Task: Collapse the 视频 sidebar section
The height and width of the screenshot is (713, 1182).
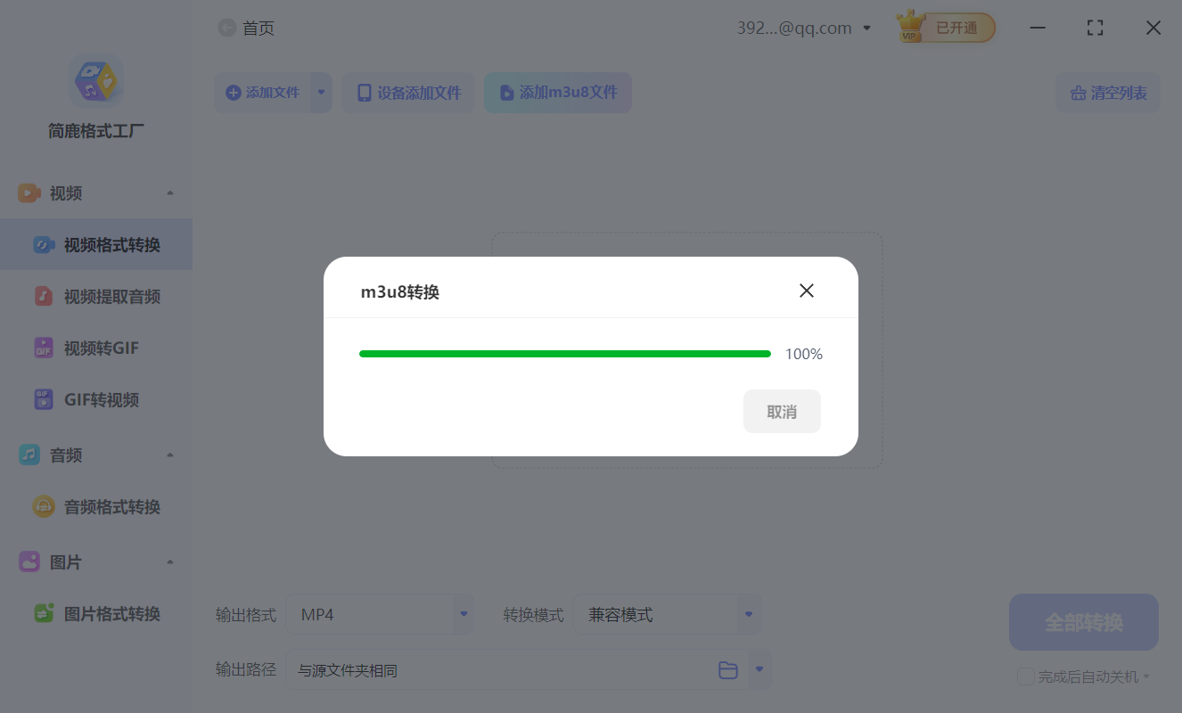Action: click(170, 193)
